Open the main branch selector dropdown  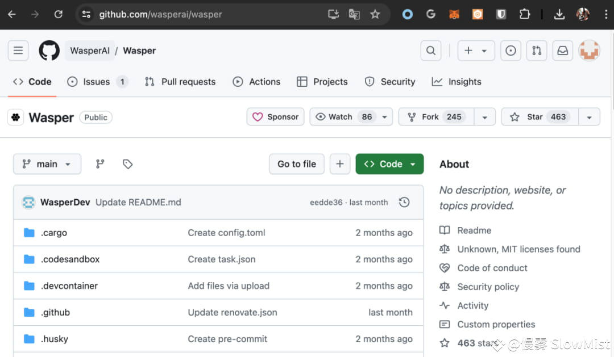coord(47,164)
